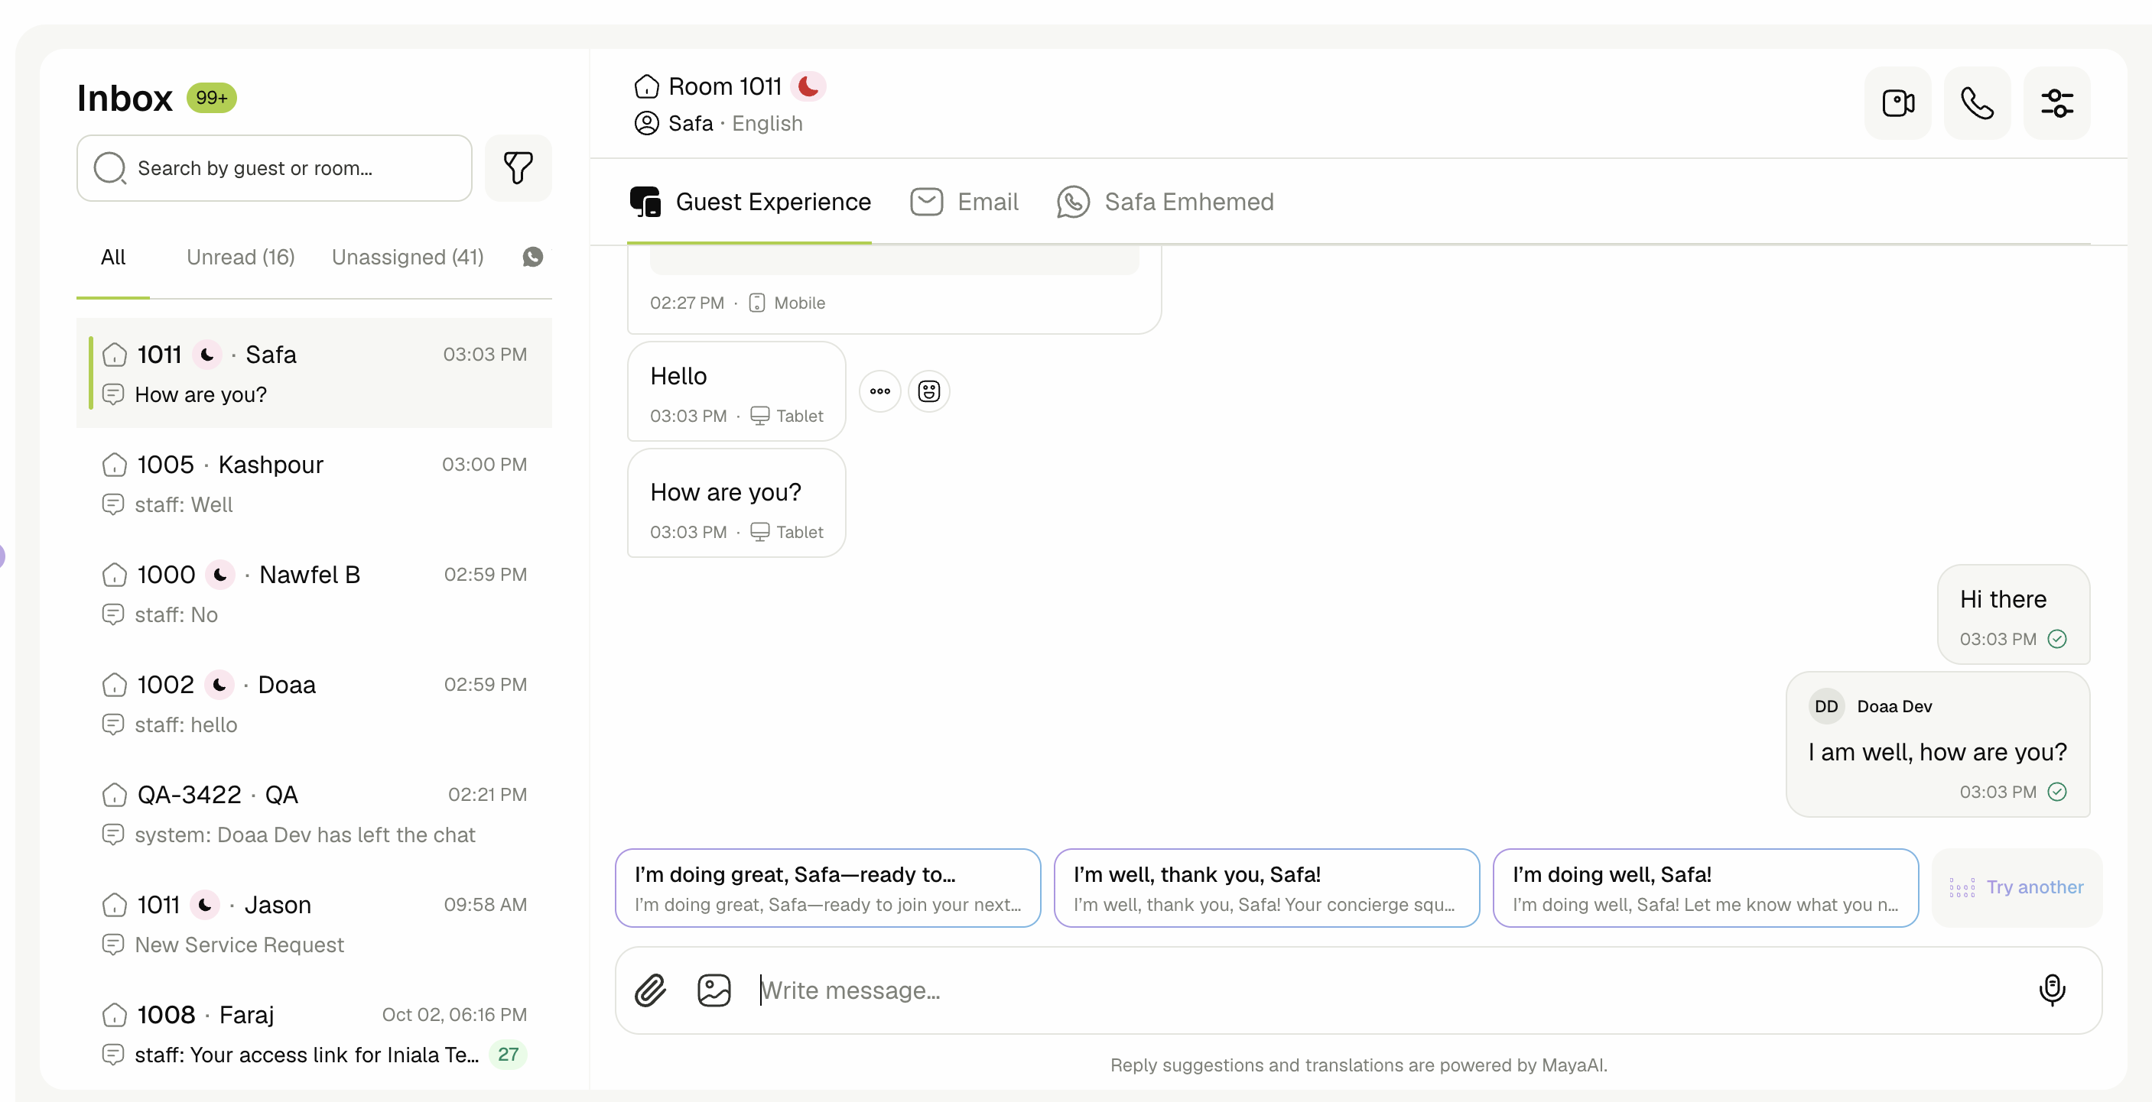The image size is (2152, 1102).
Task: Click moon icon in 1011 Safa row
Action: click(207, 355)
